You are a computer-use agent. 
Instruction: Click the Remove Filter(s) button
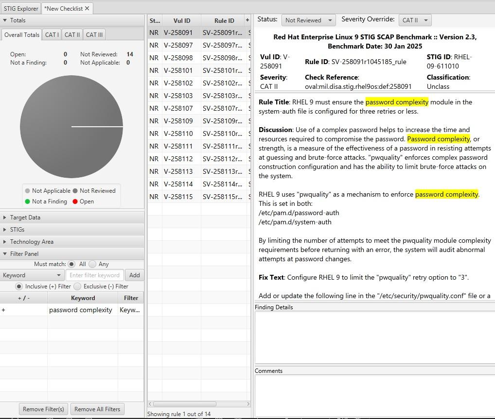44,409
